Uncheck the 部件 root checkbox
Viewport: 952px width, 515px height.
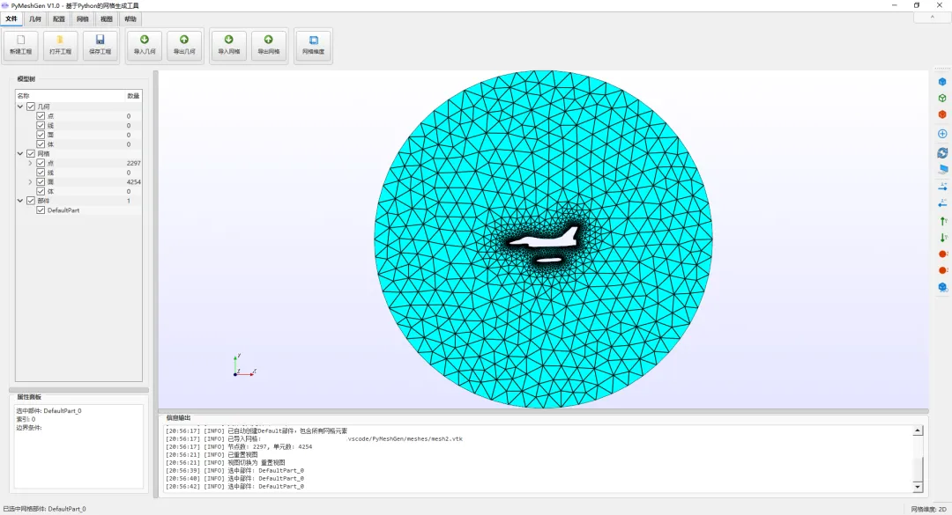[x=31, y=201]
